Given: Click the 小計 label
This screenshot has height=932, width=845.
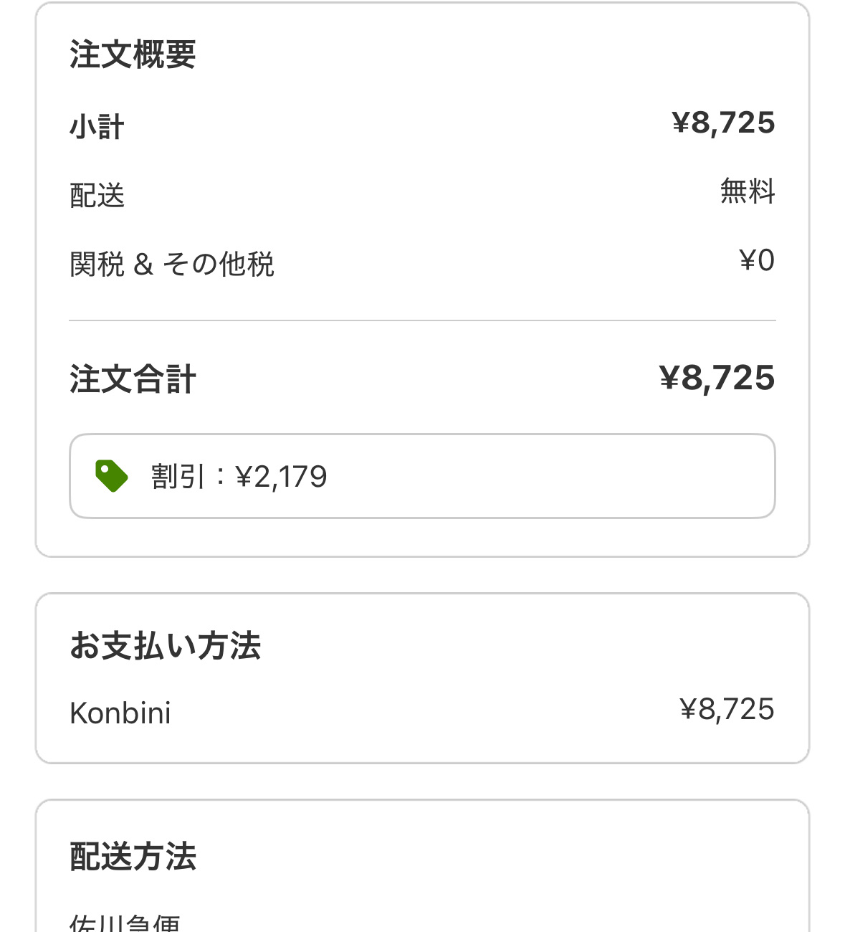Looking at the screenshot, I should point(97,128).
